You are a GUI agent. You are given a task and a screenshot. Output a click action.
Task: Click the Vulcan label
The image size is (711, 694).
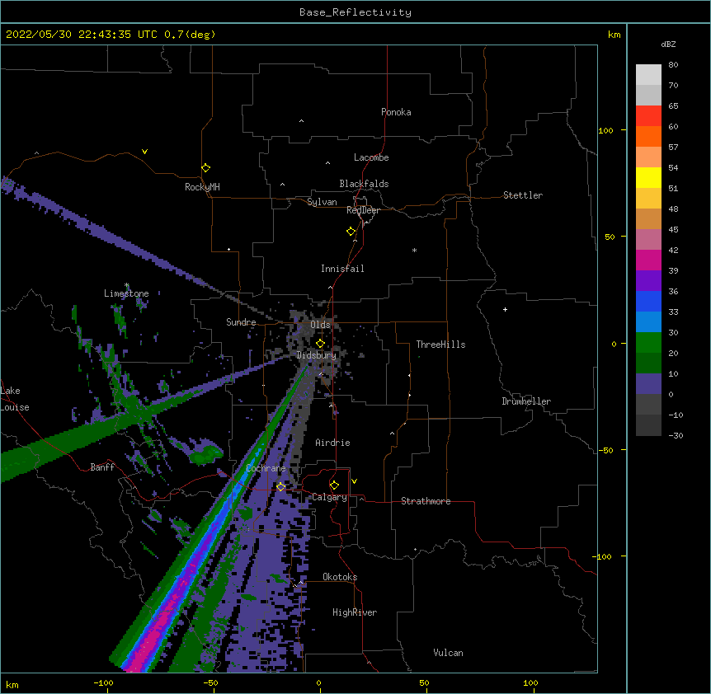pyautogui.click(x=448, y=653)
